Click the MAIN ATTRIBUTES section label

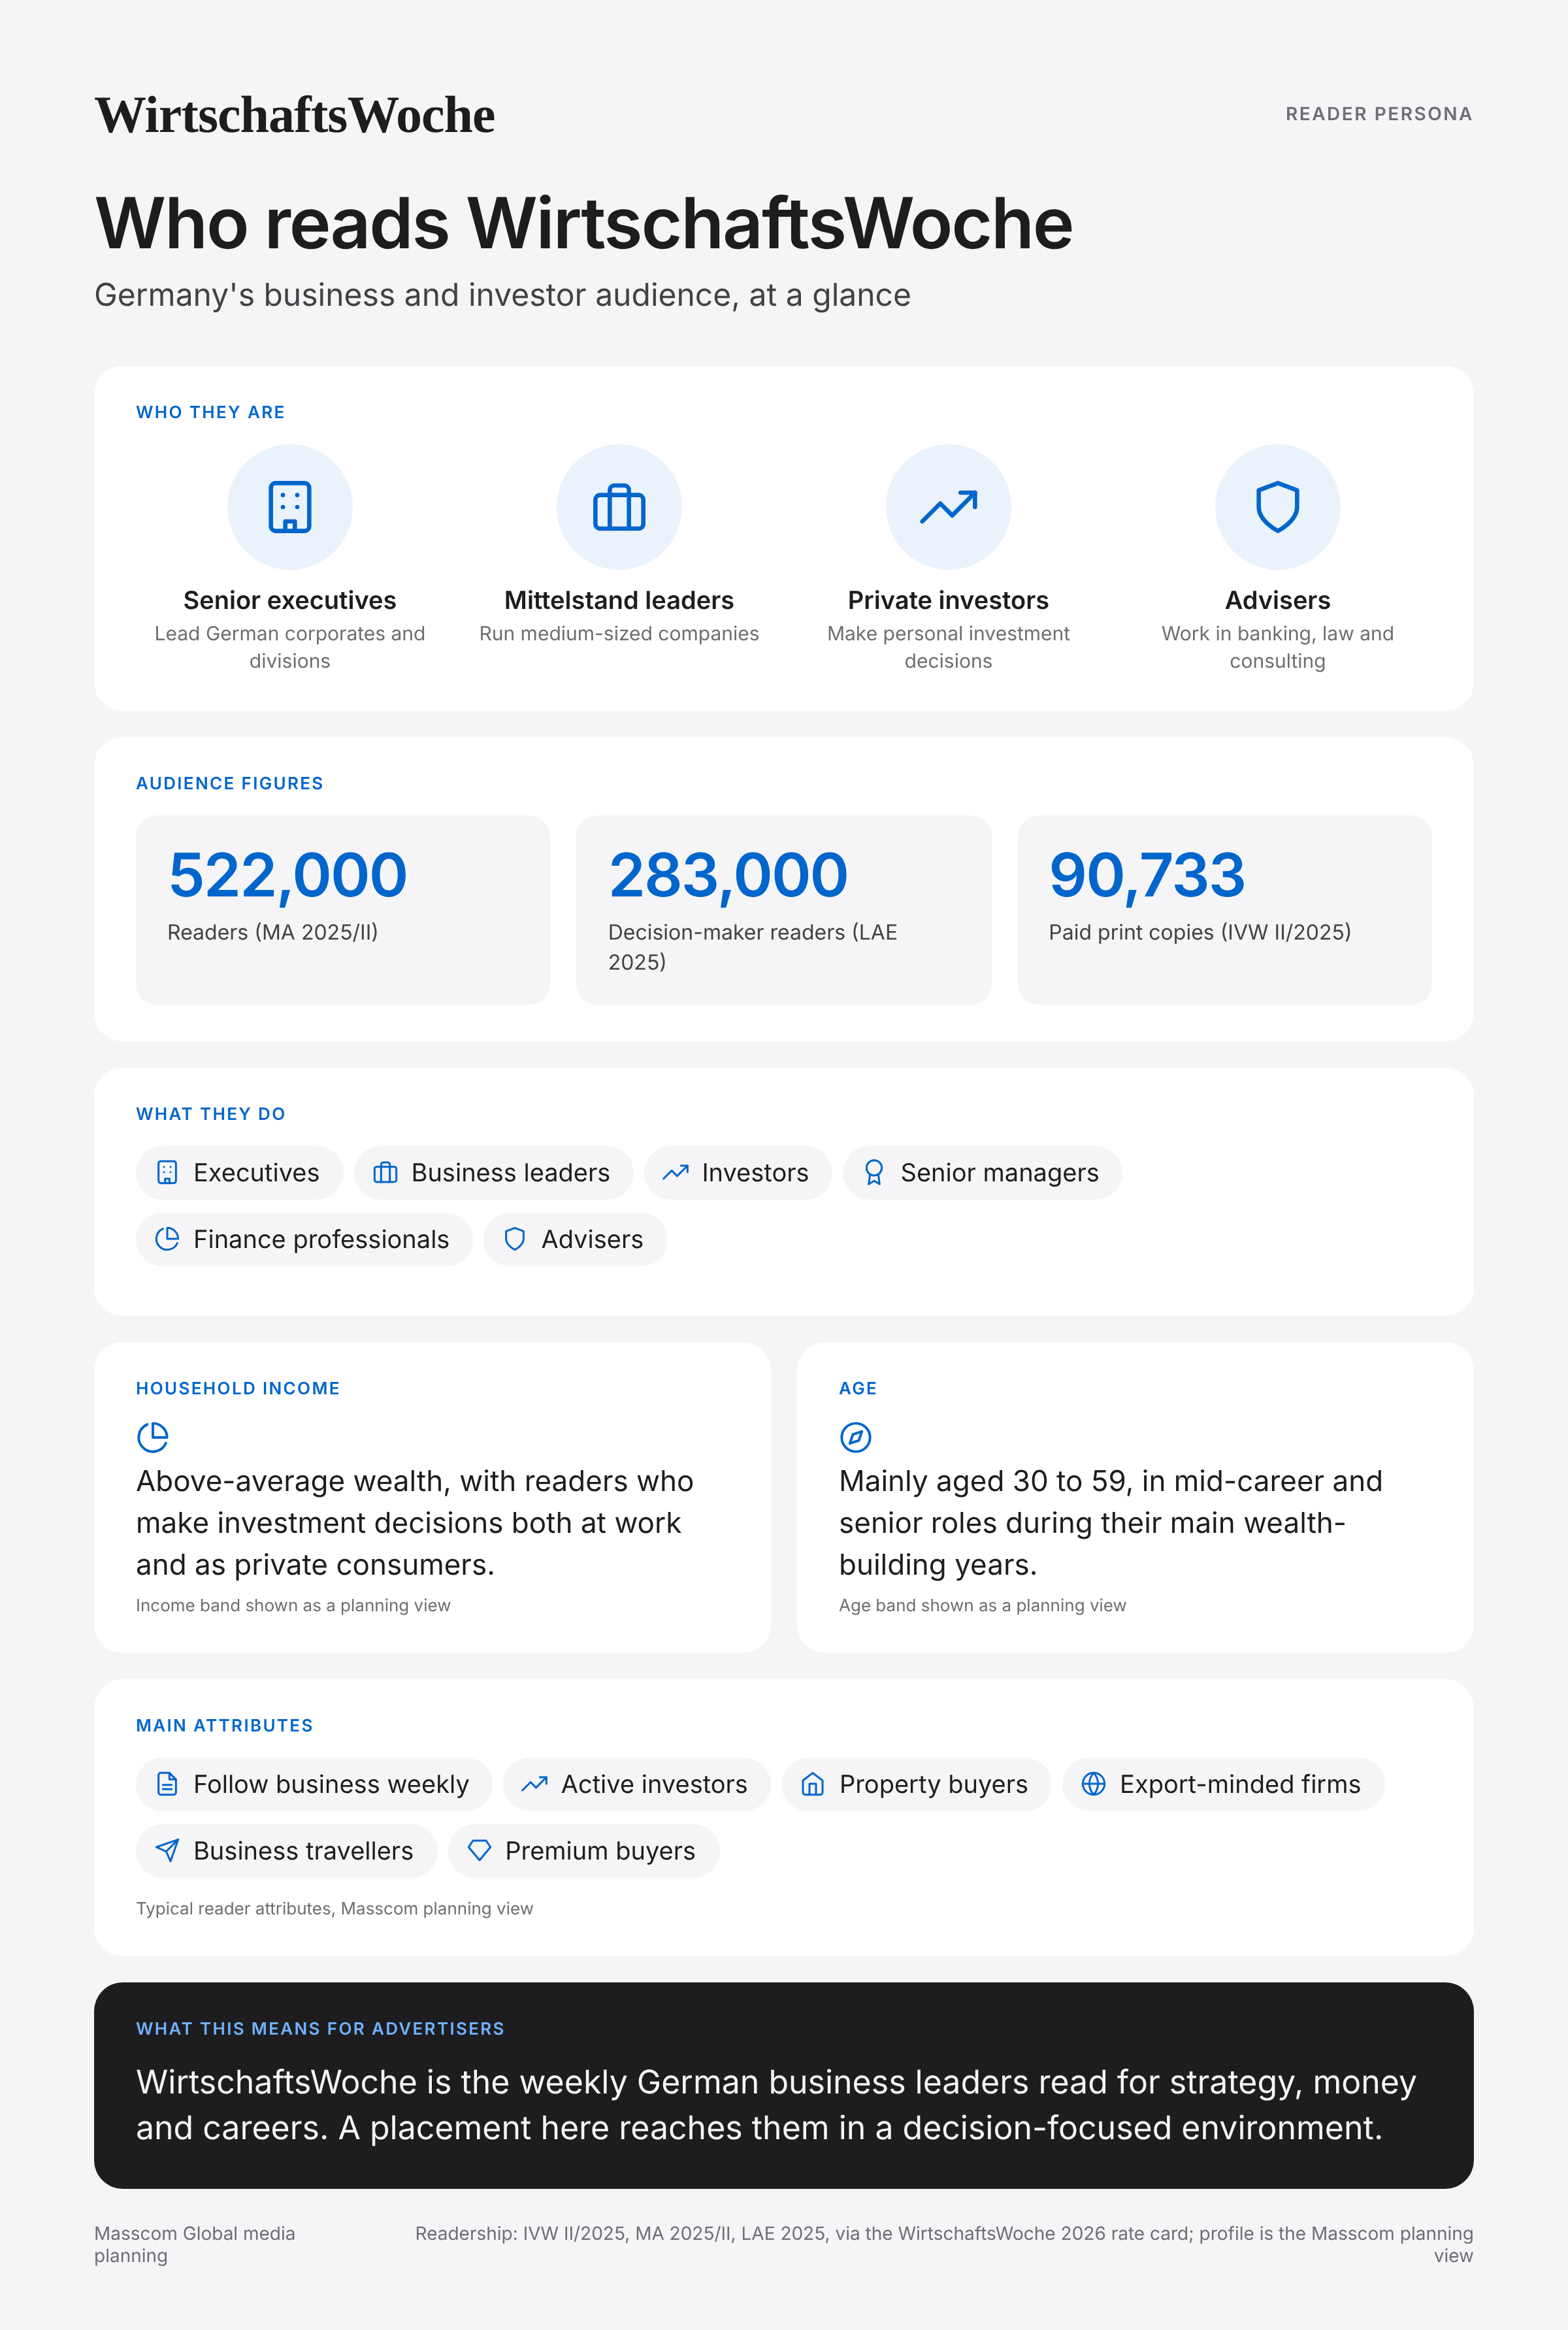point(225,1725)
